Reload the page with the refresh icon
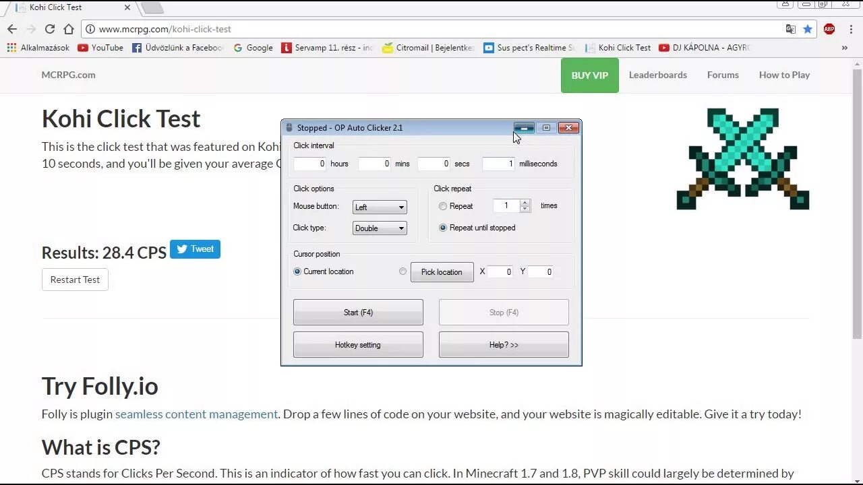The width and height of the screenshot is (863, 485). click(x=50, y=29)
